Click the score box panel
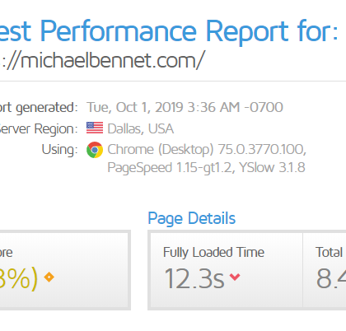Screen dimensions: 346x331 point(64,270)
